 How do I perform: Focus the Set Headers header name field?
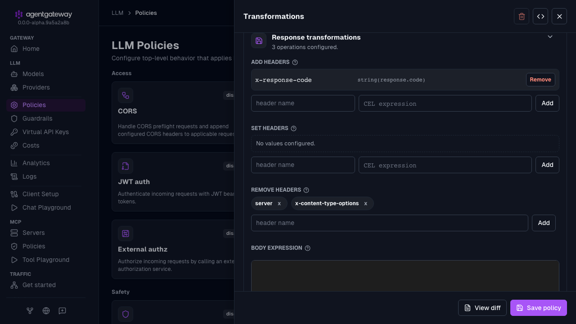point(303,165)
